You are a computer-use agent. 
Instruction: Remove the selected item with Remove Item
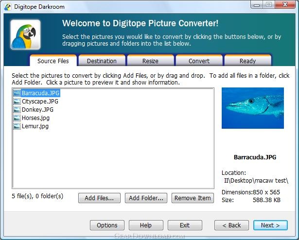193,198
